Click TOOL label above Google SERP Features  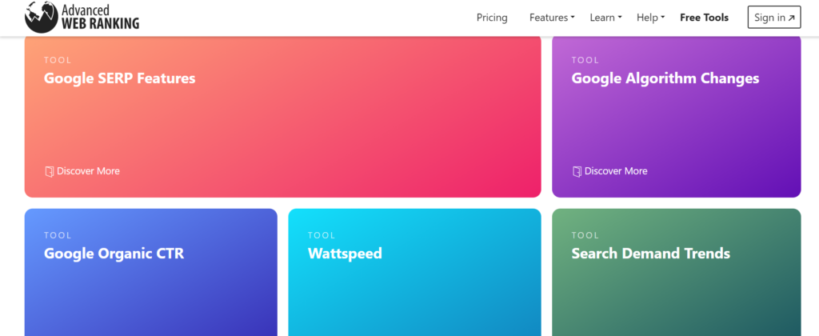[x=58, y=60]
